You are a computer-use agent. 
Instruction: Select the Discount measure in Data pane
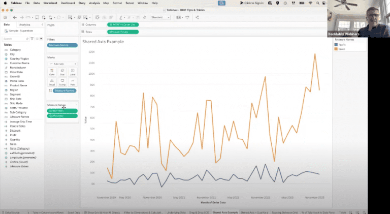(15, 131)
